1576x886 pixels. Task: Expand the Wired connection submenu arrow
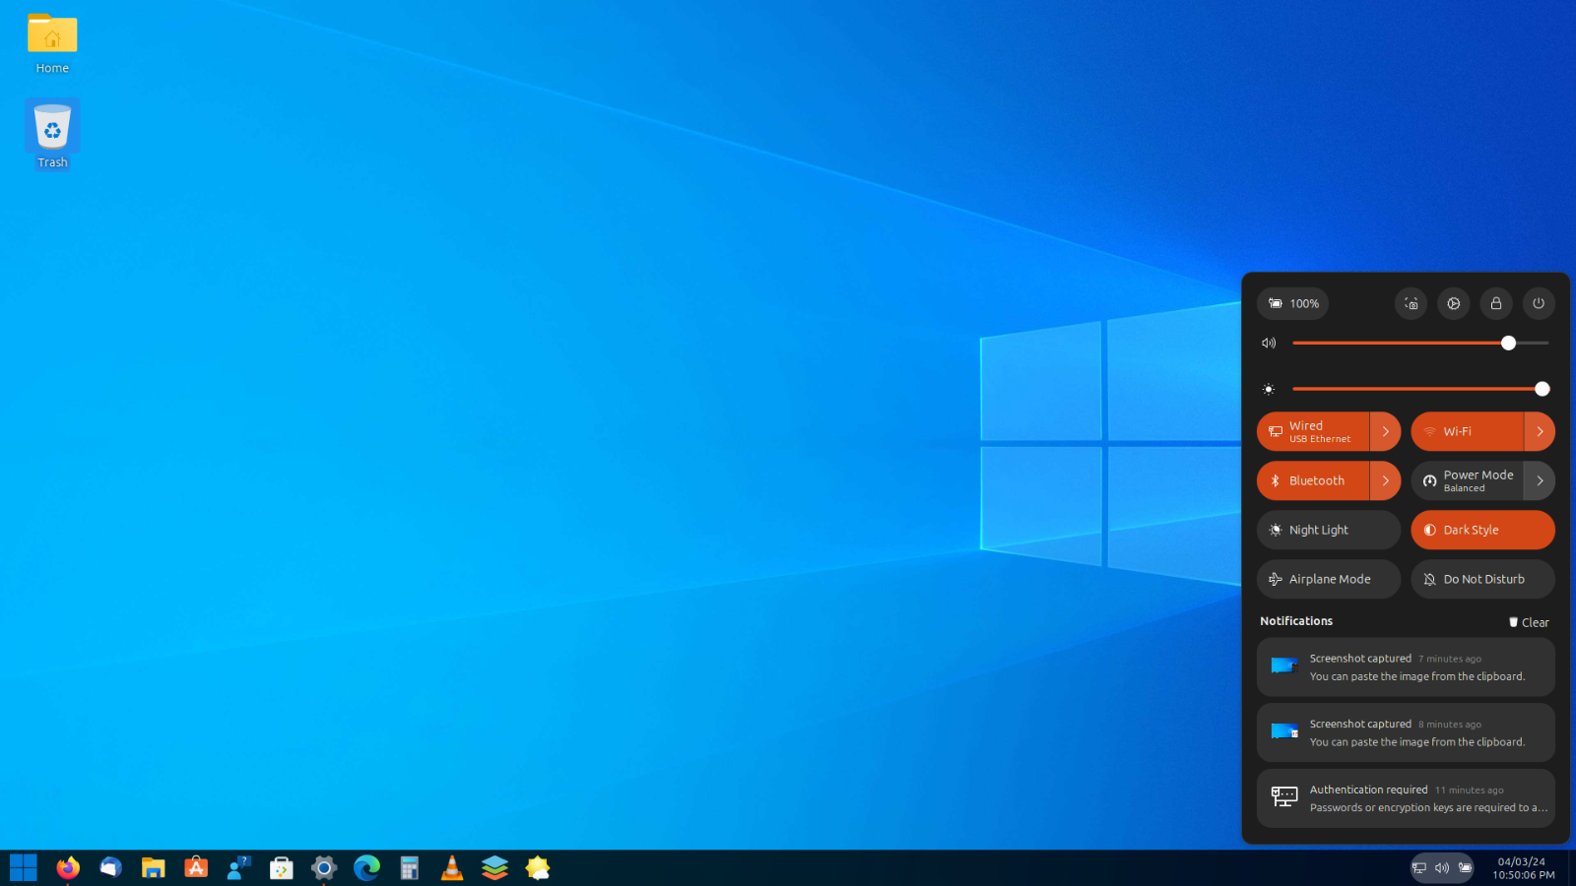point(1386,431)
